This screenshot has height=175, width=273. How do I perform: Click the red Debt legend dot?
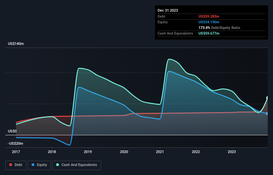(x=11, y=165)
